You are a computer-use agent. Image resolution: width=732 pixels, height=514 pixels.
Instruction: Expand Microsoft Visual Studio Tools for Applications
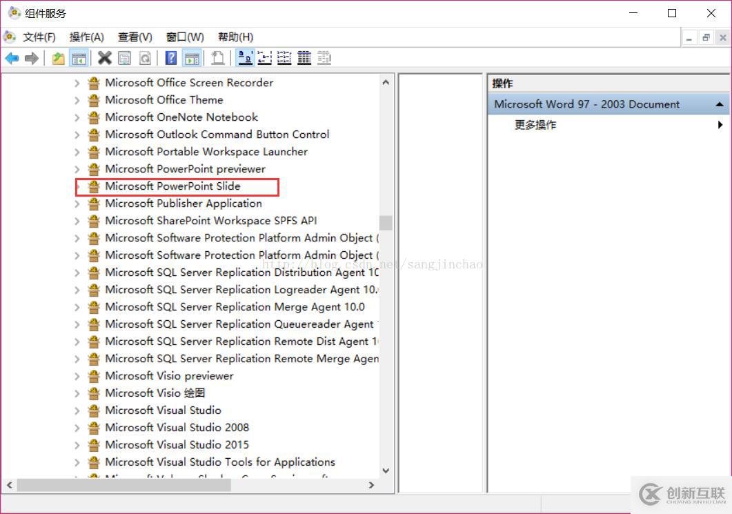[77, 463]
